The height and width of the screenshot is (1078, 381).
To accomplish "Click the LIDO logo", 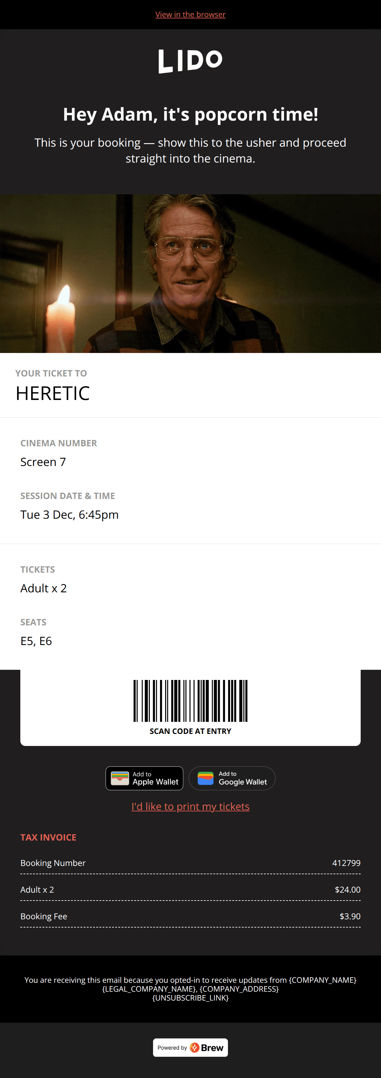I will pyautogui.click(x=190, y=61).
